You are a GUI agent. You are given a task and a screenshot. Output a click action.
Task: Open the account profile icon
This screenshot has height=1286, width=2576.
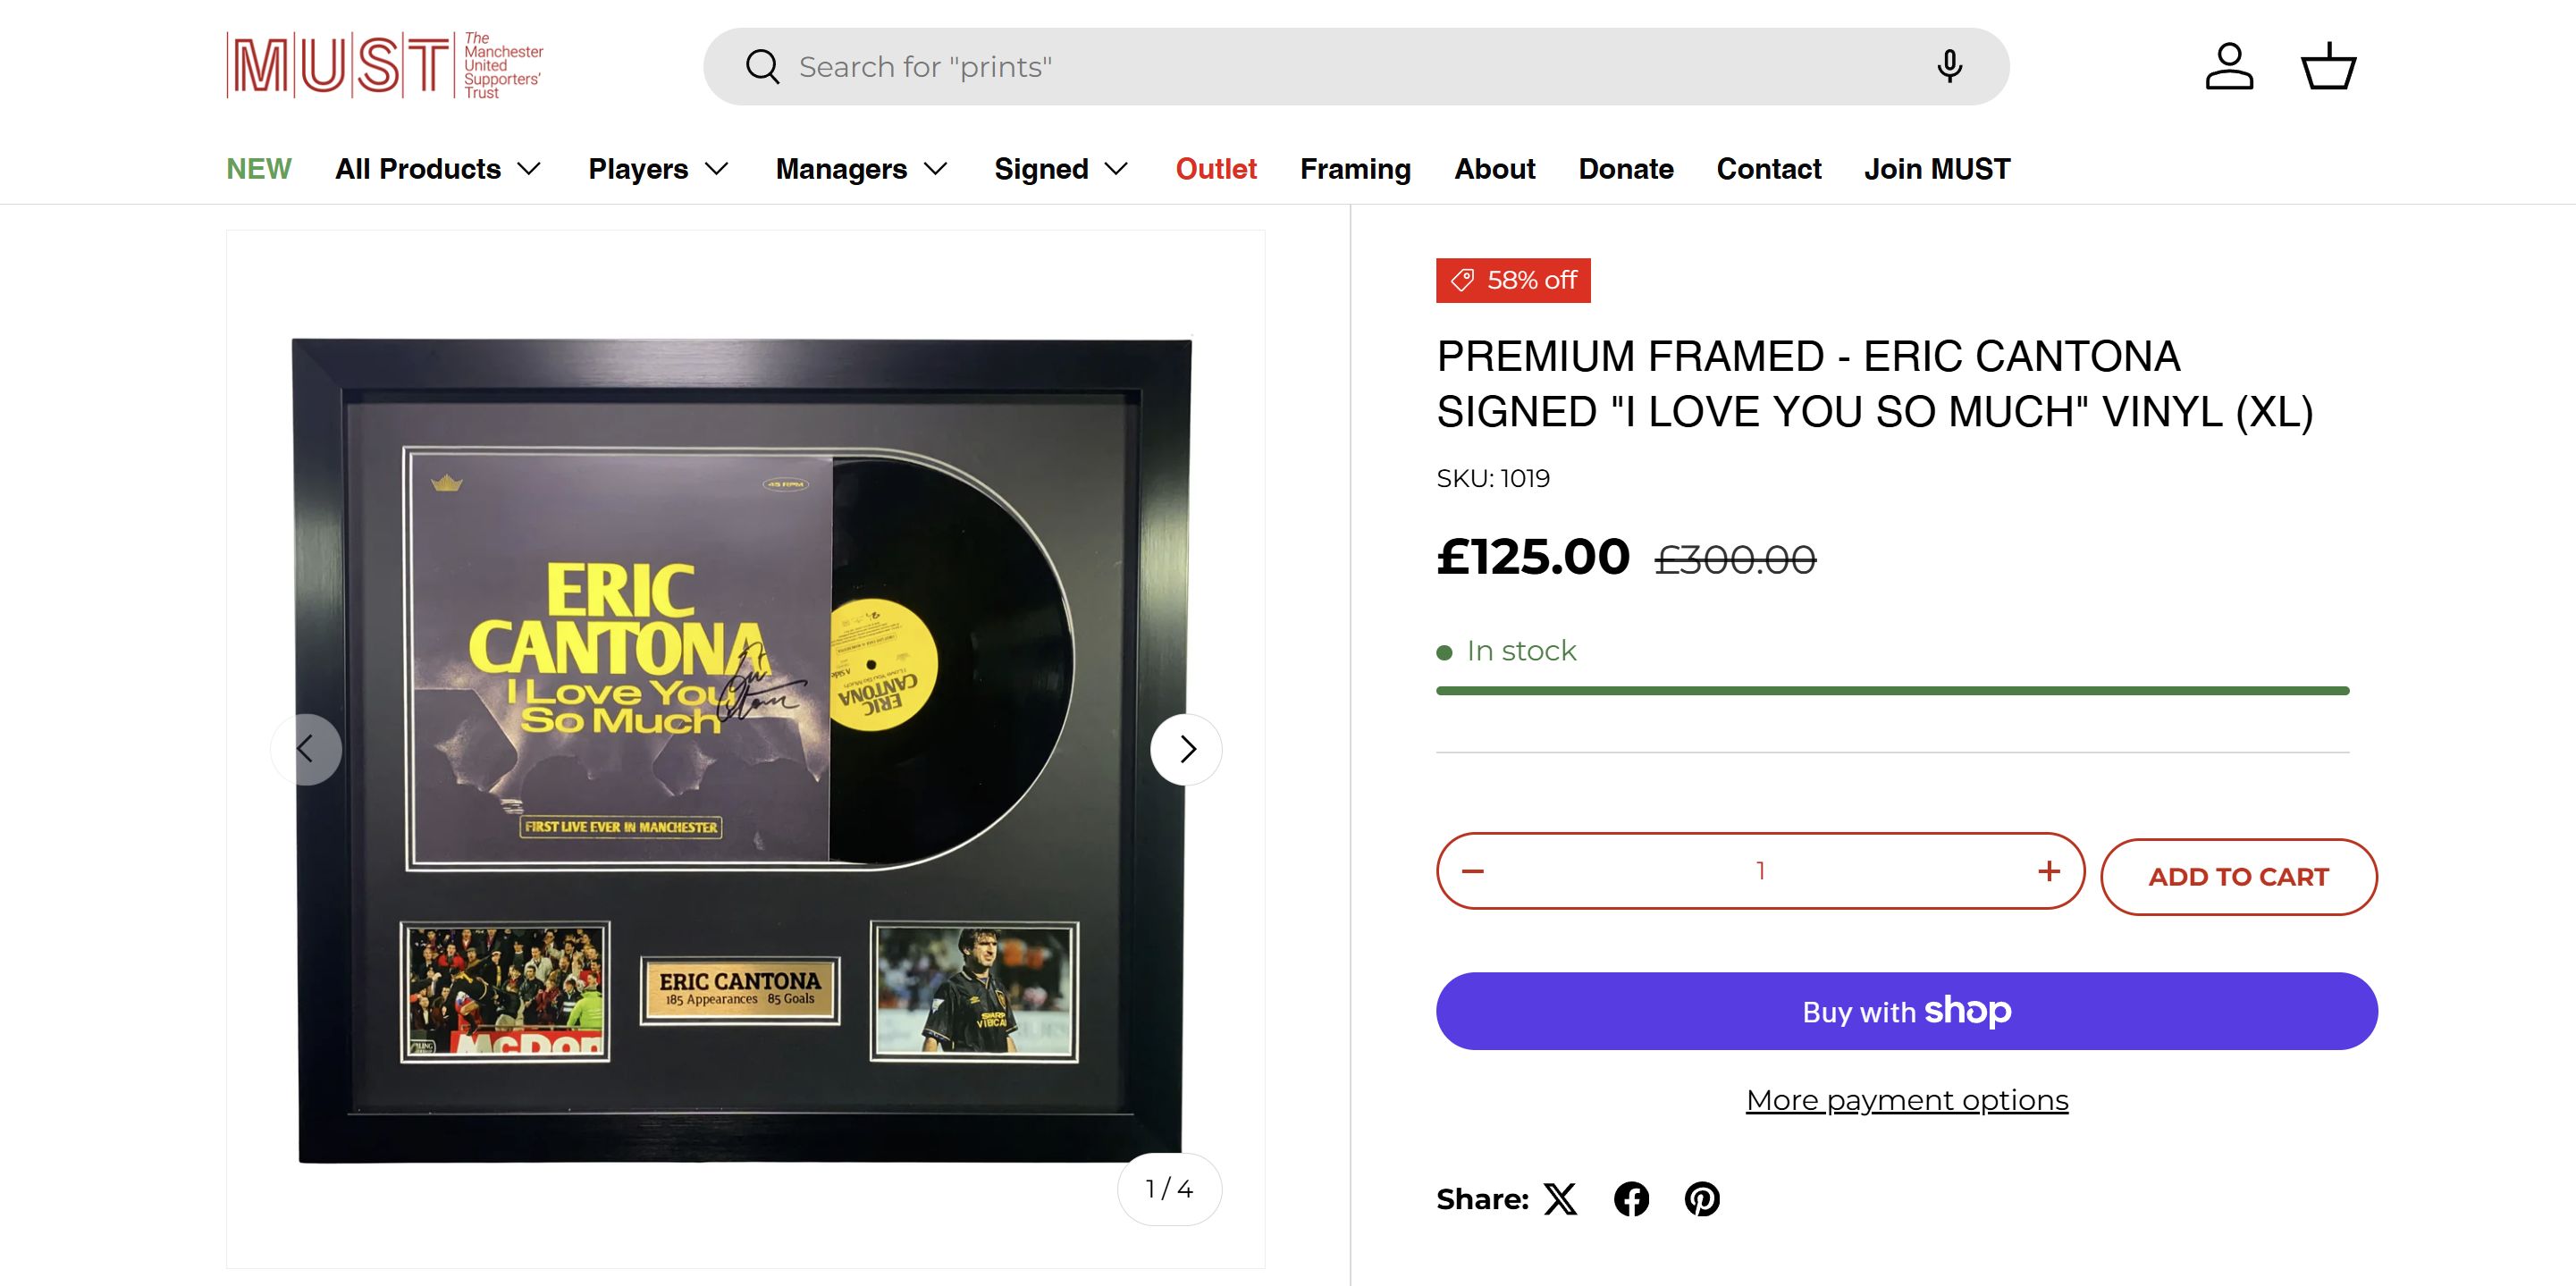[x=2229, y=67]
